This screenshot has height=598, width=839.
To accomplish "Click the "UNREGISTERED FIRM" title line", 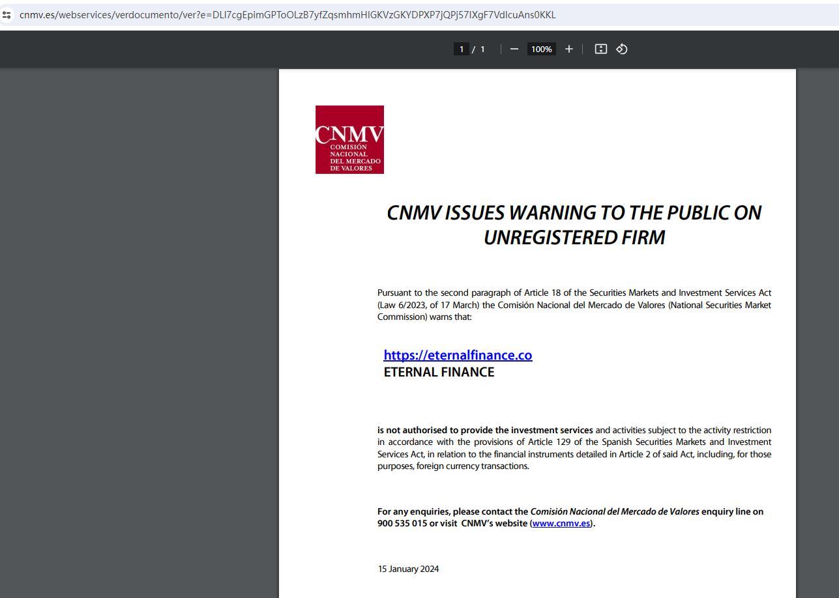I will (574, 238).
